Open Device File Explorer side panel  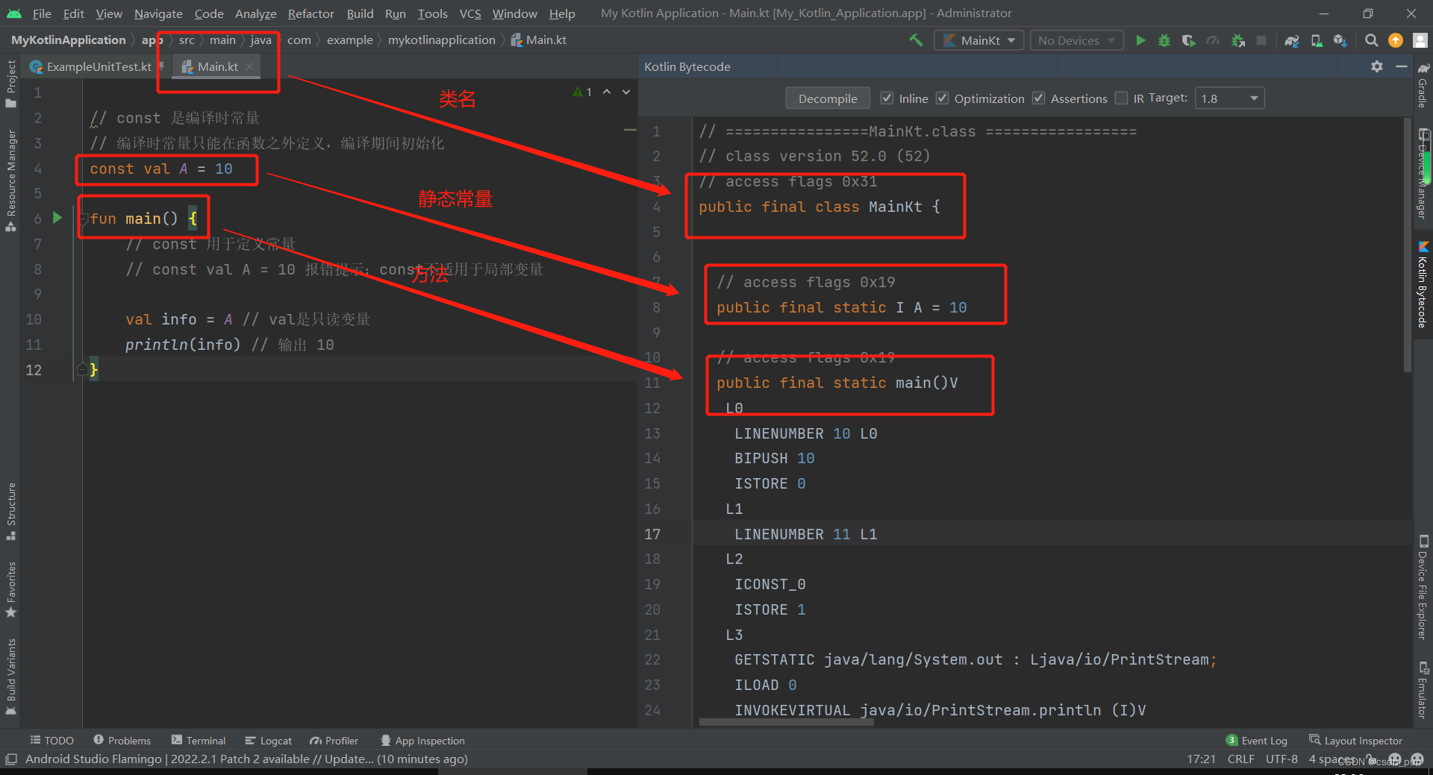click(x=1423, y=588)
